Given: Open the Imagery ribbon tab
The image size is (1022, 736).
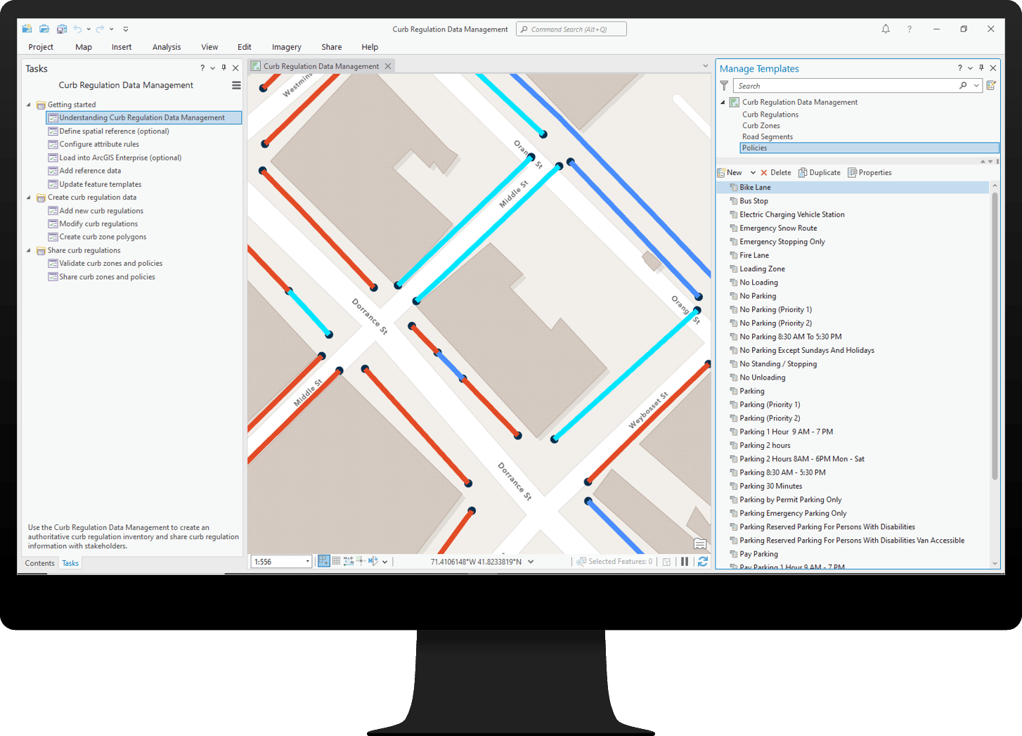Looking at the screenshot, I should pyautogui.click(x=287, y=47).
